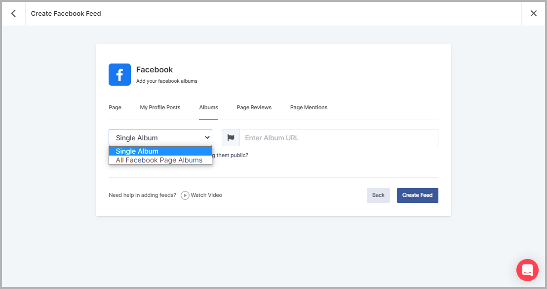Click the play icon next to Watch Video
The width and height of the screenshot is (547, 289).
coord(185,195)
